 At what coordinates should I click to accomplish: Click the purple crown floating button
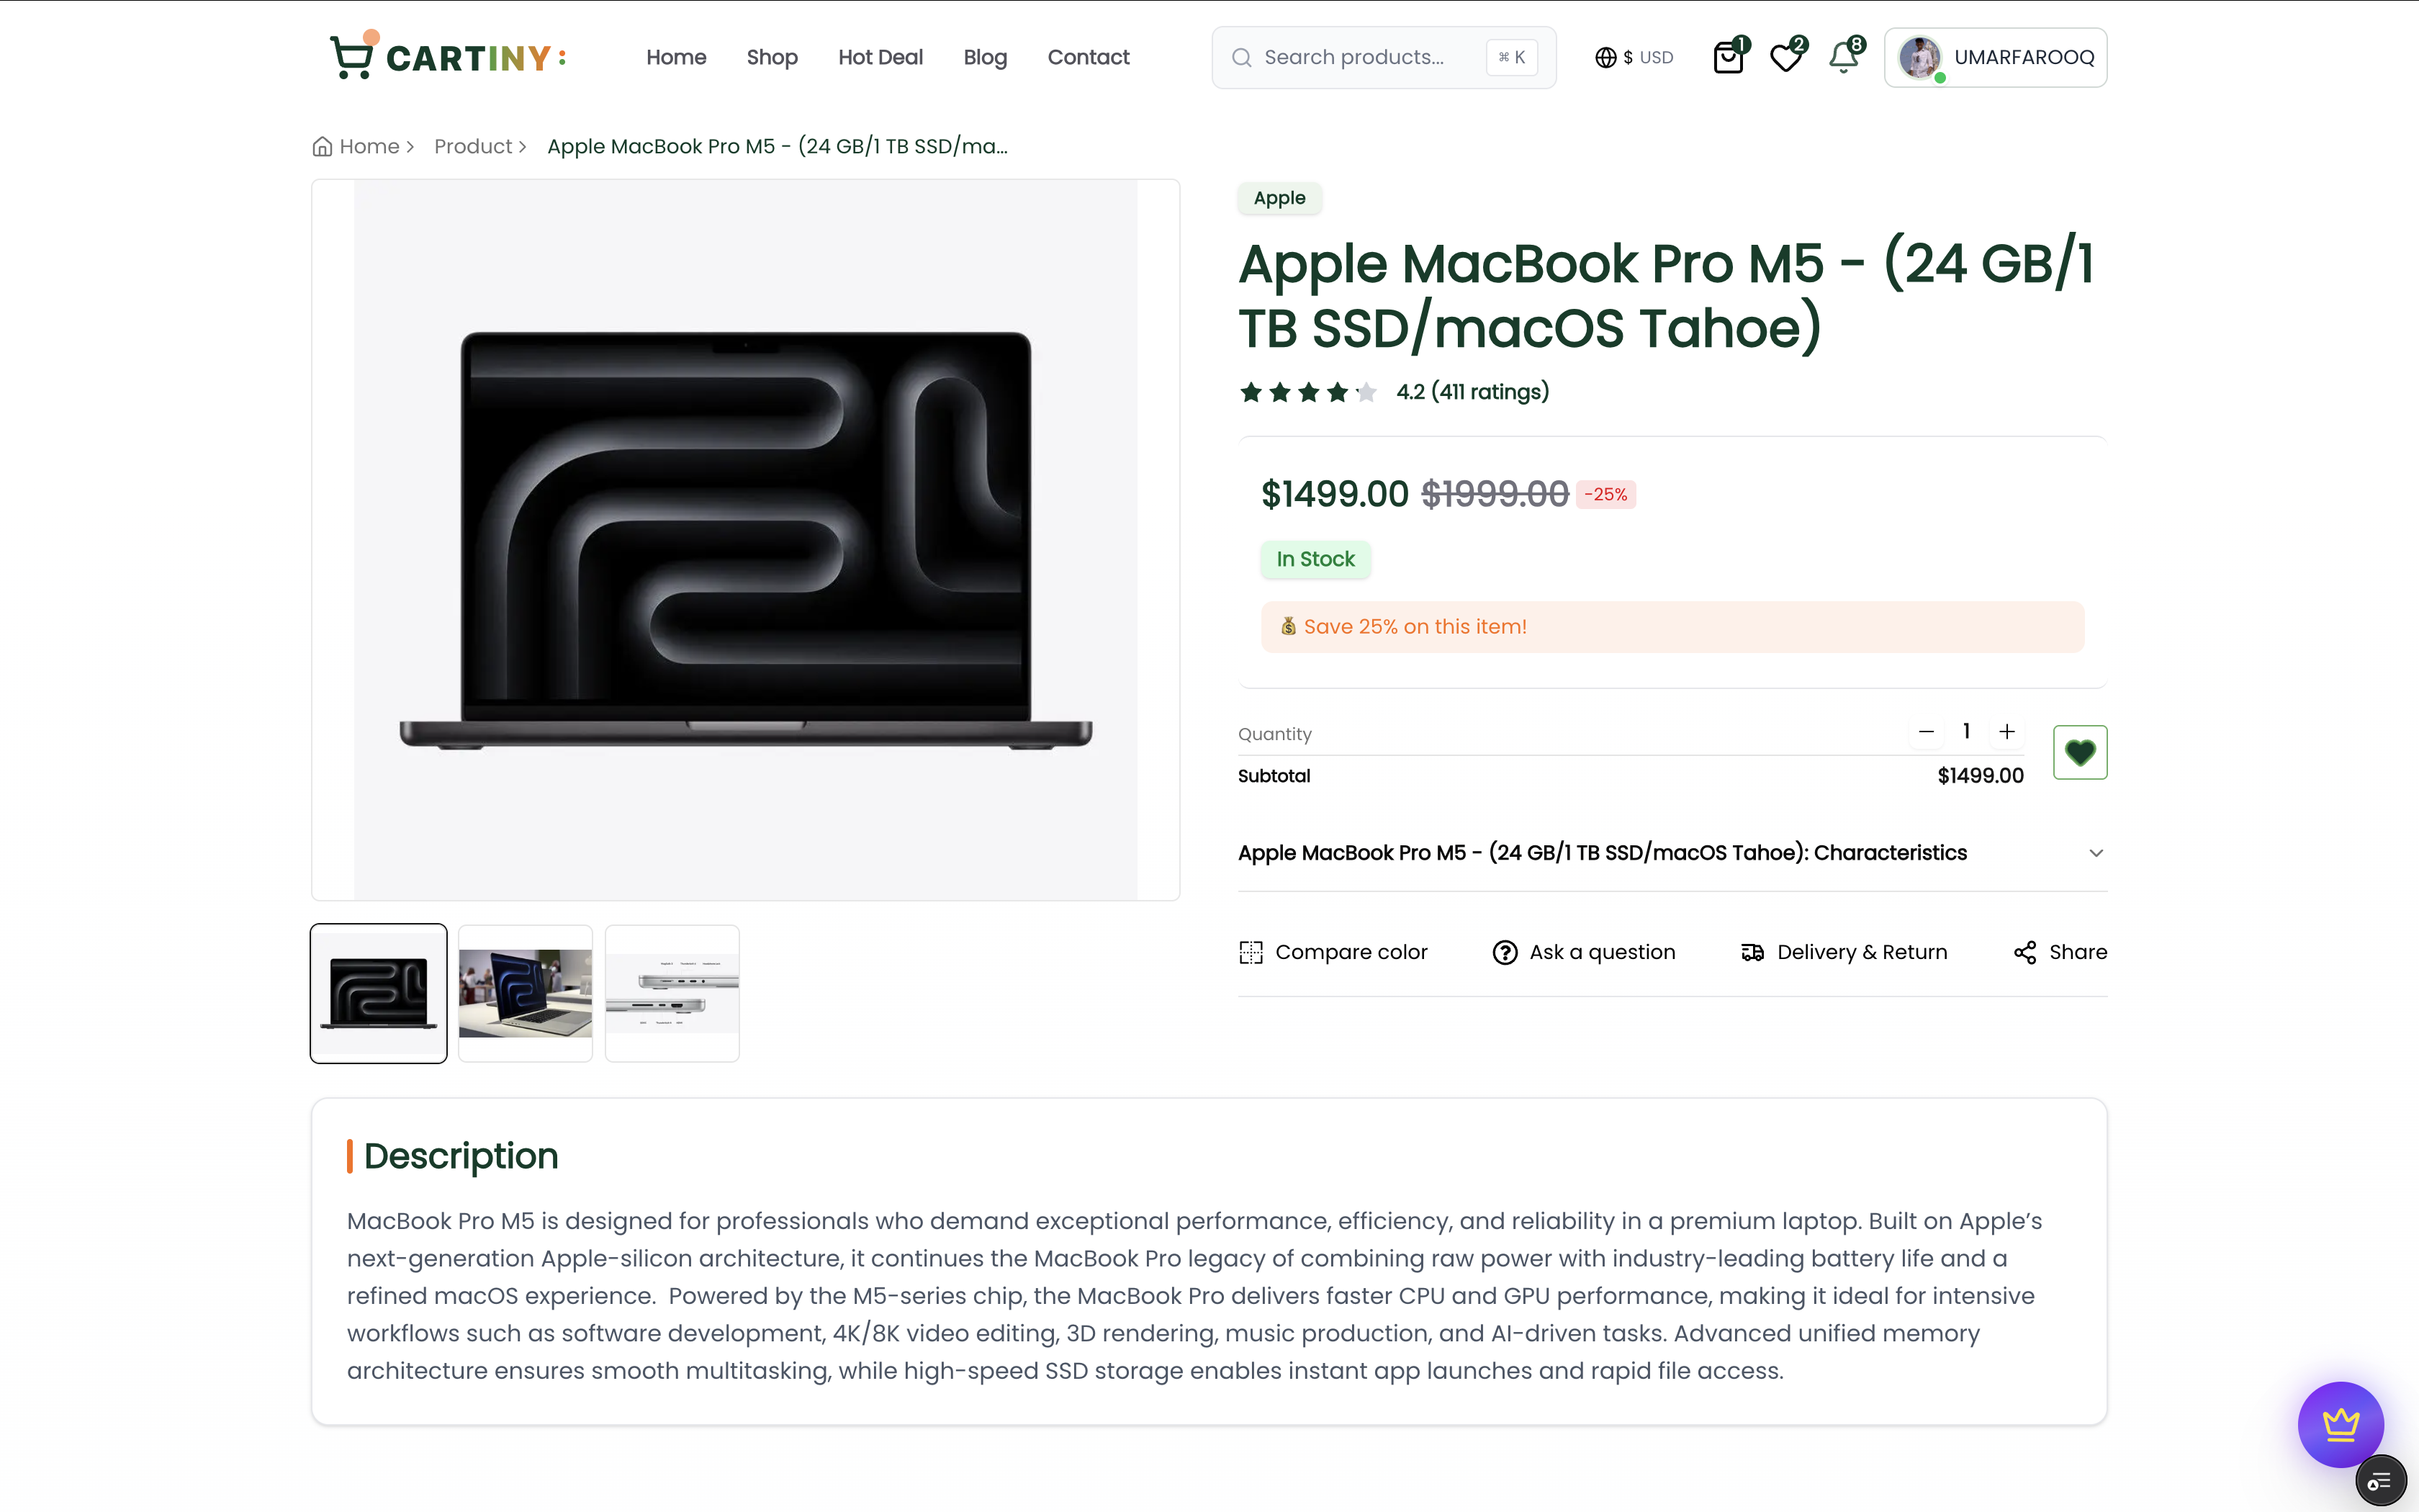[x=2339, y=1423]
